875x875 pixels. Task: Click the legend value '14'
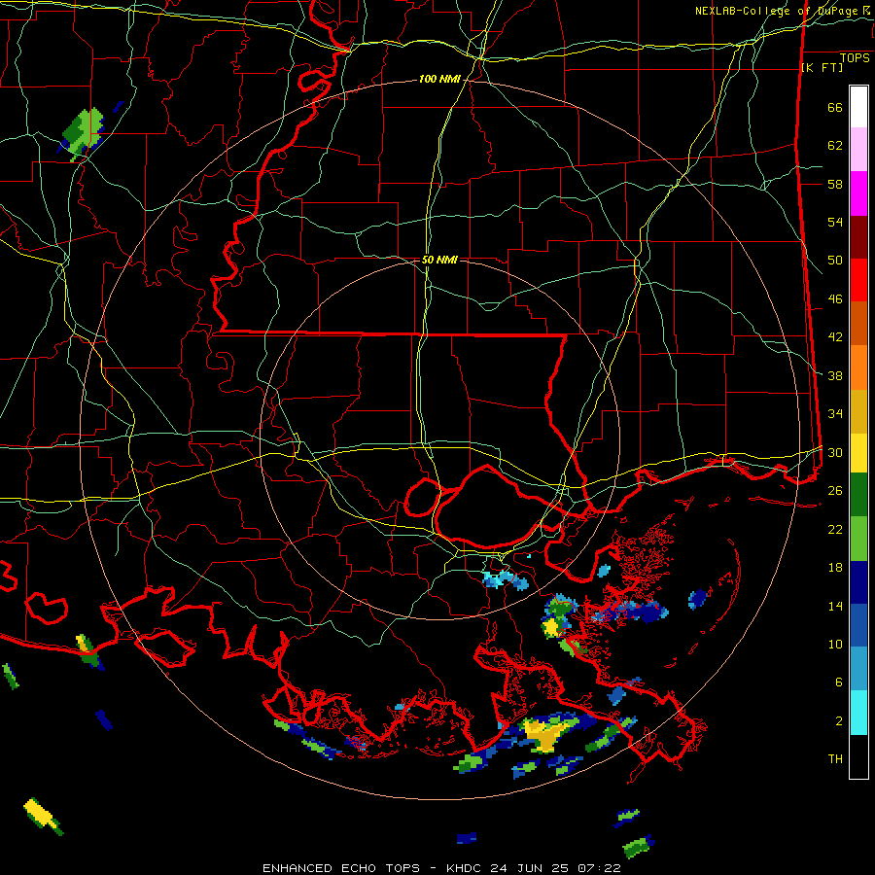coord(835,606)
